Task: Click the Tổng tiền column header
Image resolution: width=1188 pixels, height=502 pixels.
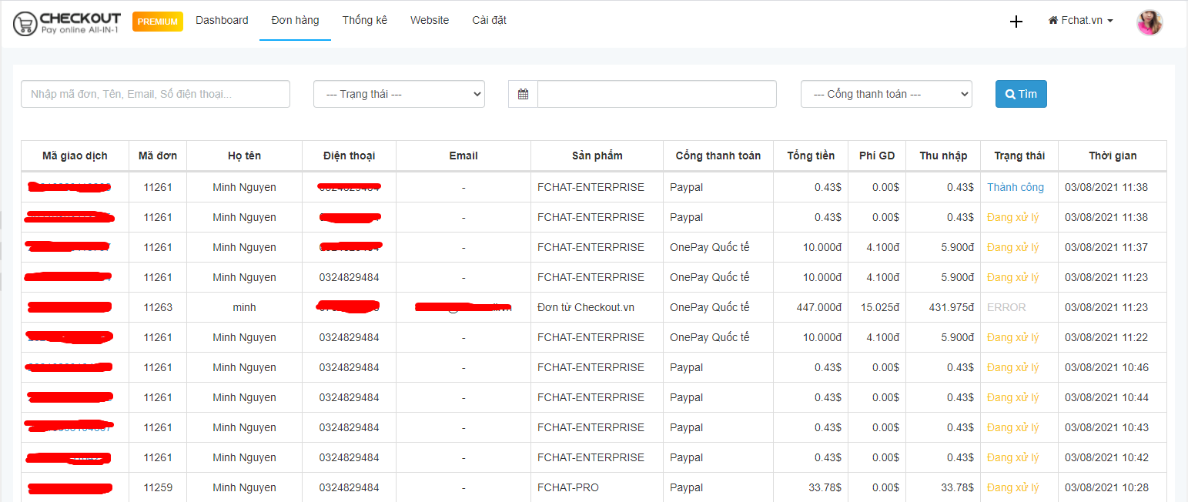Action: point(811,156)
